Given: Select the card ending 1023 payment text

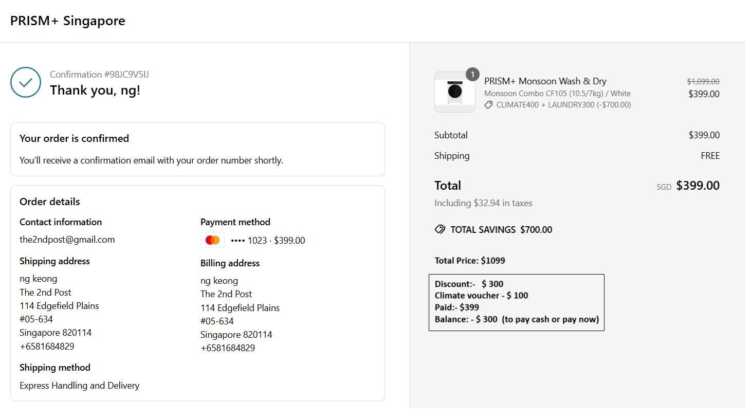Looking at the screenshot, I should 268,241.
